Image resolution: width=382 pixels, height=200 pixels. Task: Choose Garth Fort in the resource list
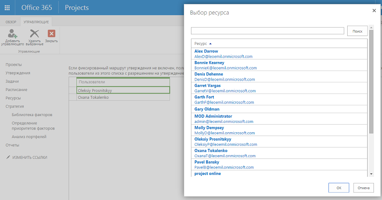204,97
